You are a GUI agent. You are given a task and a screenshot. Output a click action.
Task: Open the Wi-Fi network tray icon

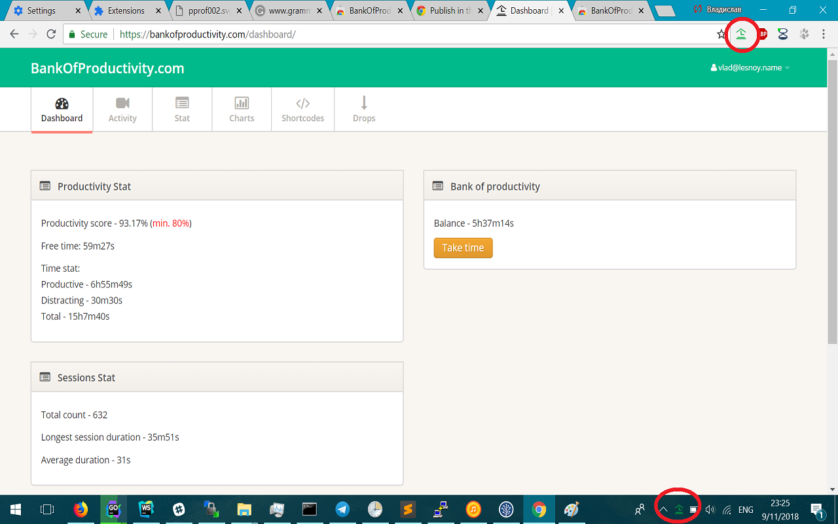click(727, 510)
